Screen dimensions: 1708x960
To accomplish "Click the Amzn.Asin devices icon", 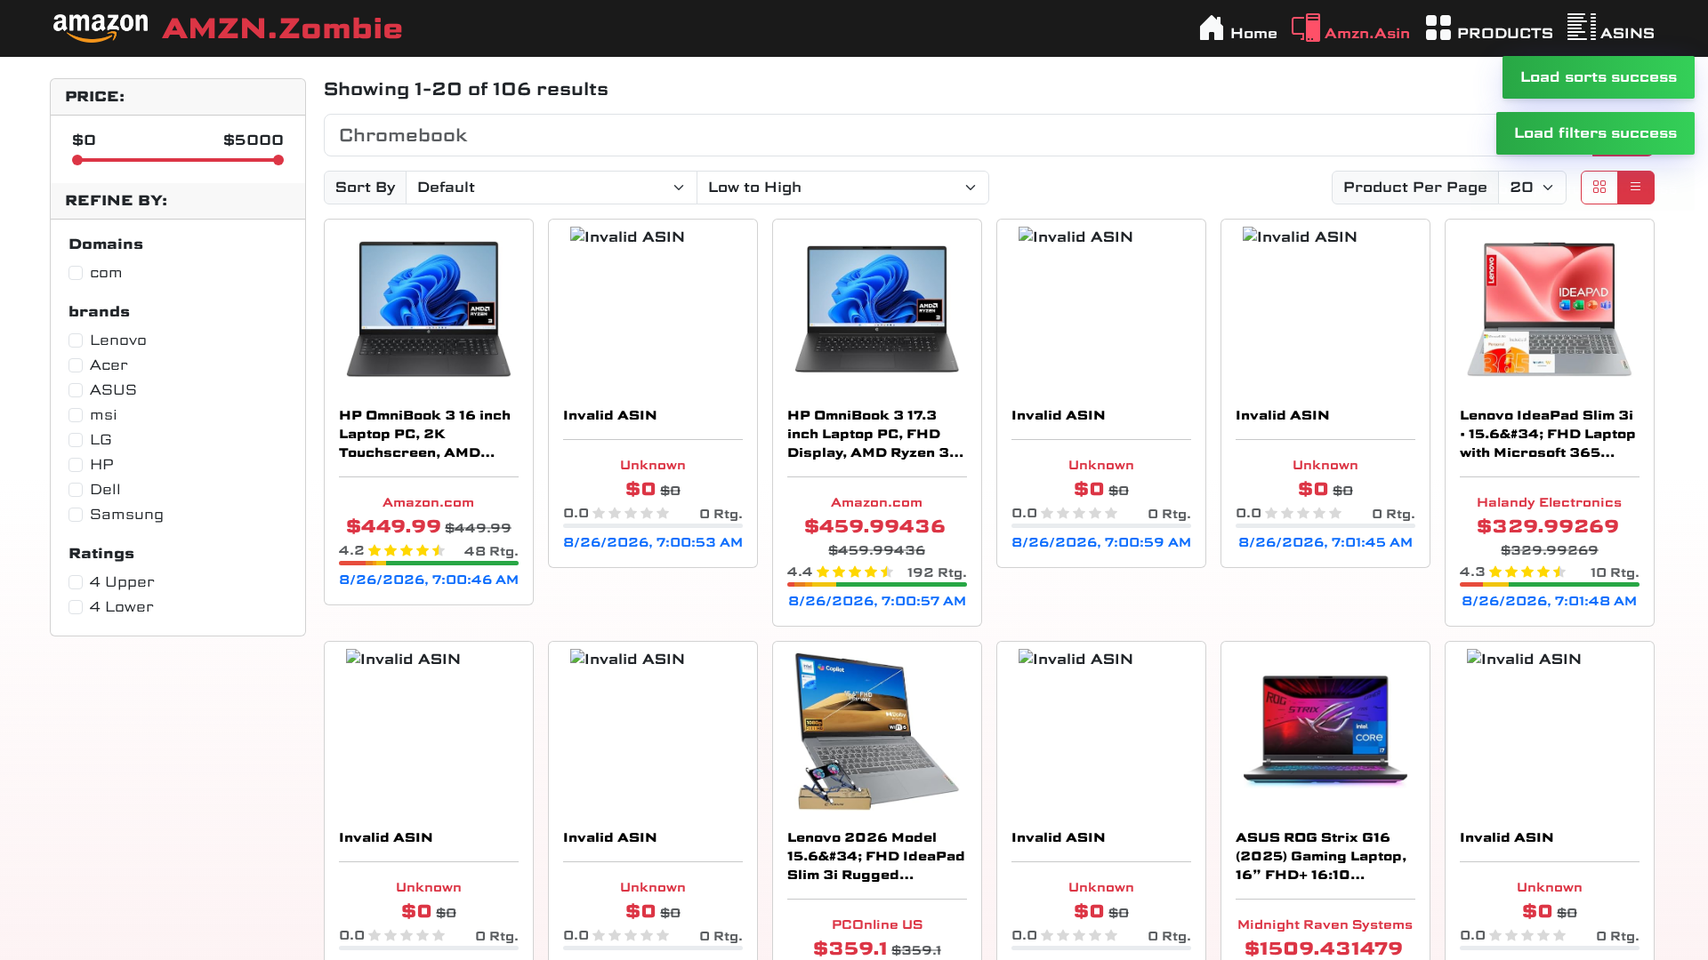I will pos(1305,28).
